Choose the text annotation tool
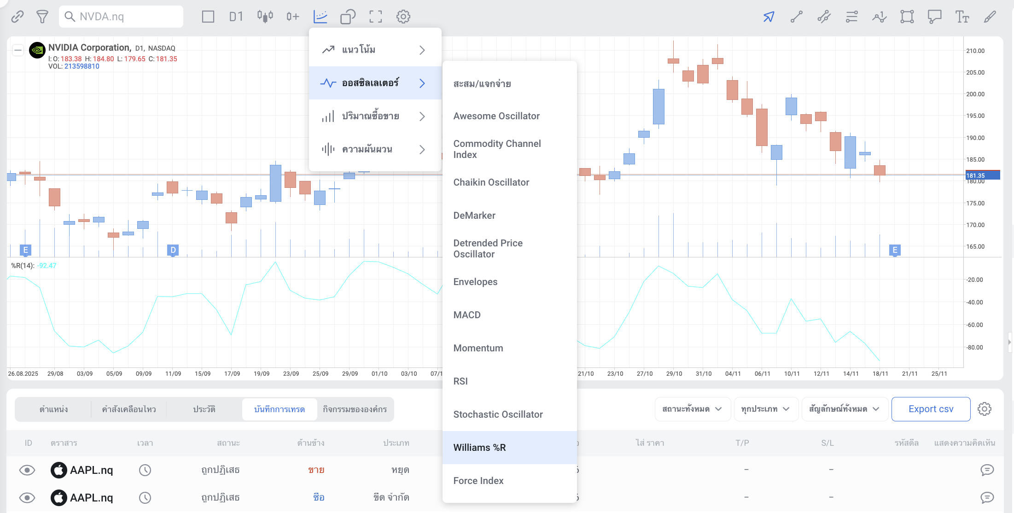The width and height of the screenshot is (1014, 513). pyautogui.click(x=962, y=17)
